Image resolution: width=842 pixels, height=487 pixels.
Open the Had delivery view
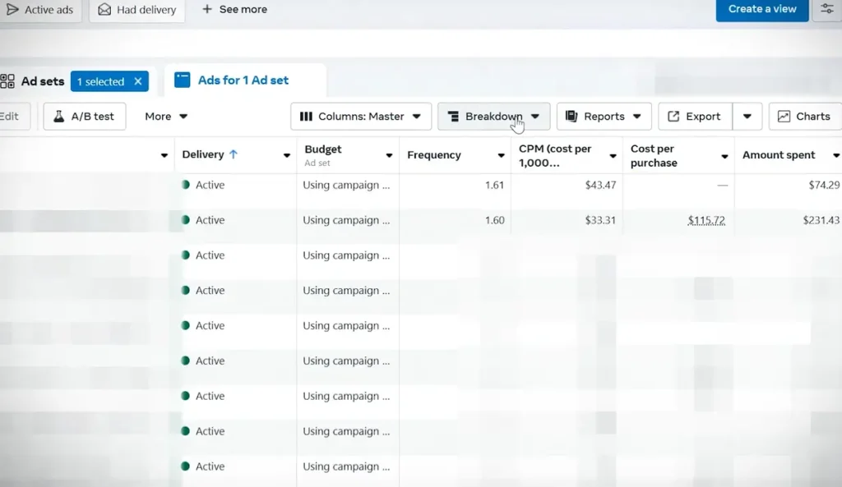tap(137, 10)
